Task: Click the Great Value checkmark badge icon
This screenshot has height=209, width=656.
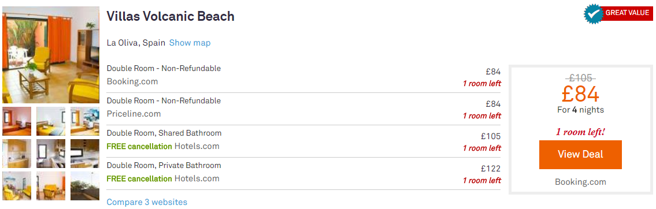Action: tap(593, 14)
